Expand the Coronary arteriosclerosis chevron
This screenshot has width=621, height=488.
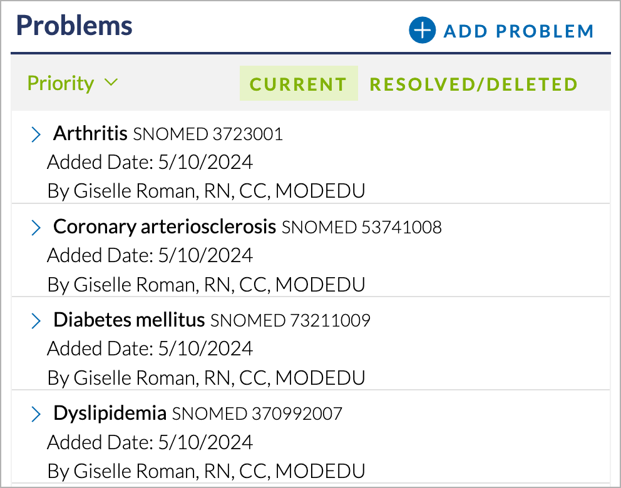click(36, 228)
